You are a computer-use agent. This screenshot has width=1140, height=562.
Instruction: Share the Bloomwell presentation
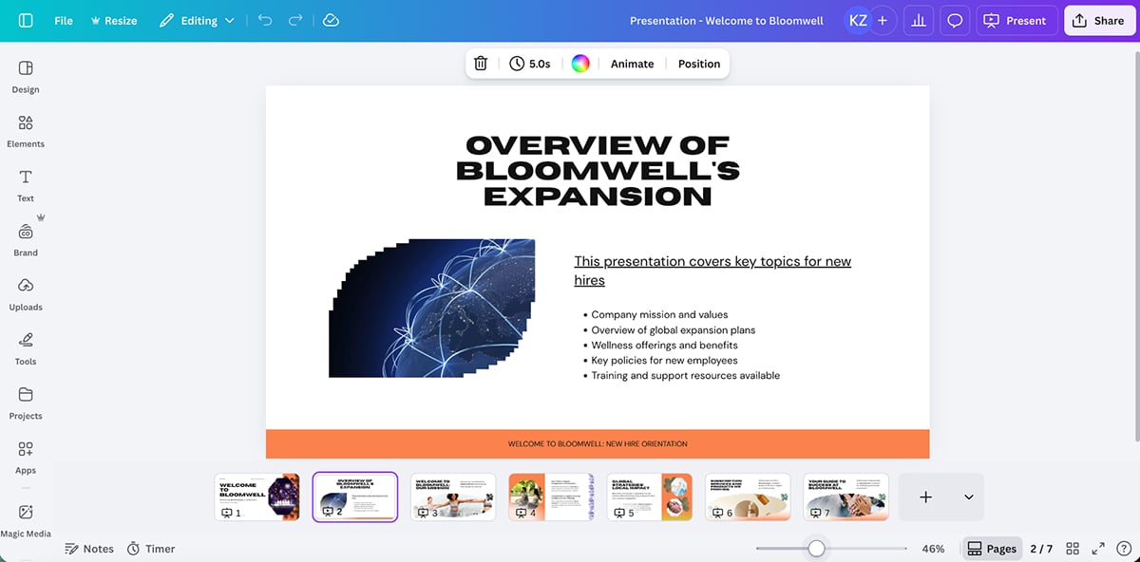point(1099,20)
